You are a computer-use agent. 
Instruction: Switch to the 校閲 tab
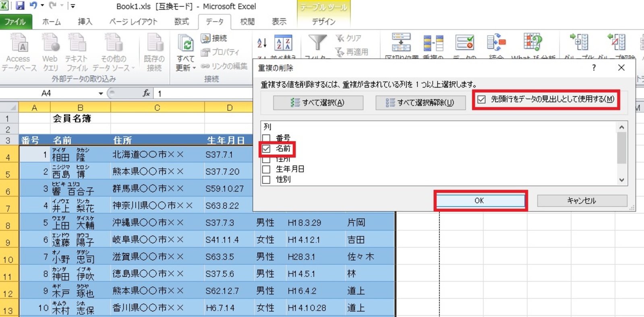click(247, 22)
